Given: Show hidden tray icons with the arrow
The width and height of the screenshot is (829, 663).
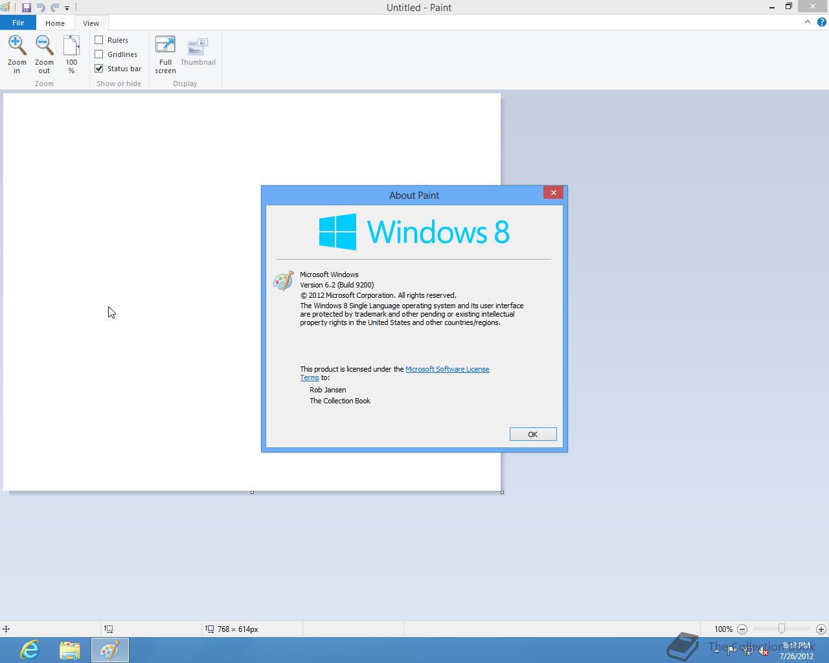Looking at the screenshot, I should pyautogui.click(x=716, y=651).
